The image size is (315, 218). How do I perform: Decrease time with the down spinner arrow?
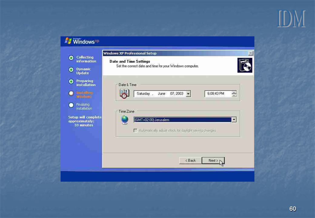coord(234,95)
